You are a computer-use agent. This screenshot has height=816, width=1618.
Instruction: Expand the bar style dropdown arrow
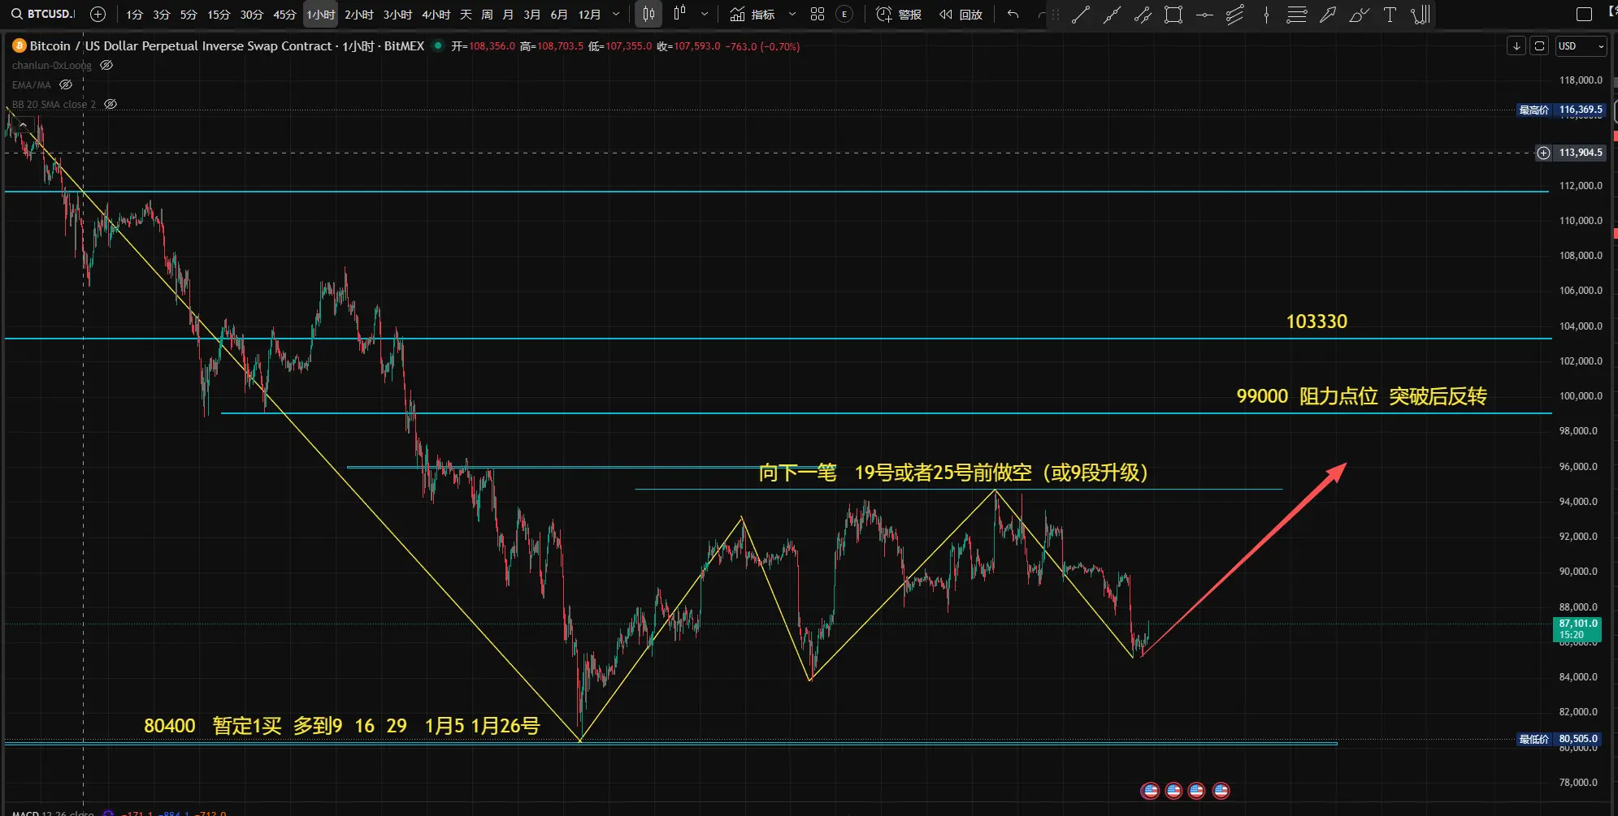click(704, 15)
